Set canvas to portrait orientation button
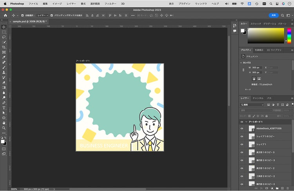This screenshot has height=191, width=294. click(254, 79)
